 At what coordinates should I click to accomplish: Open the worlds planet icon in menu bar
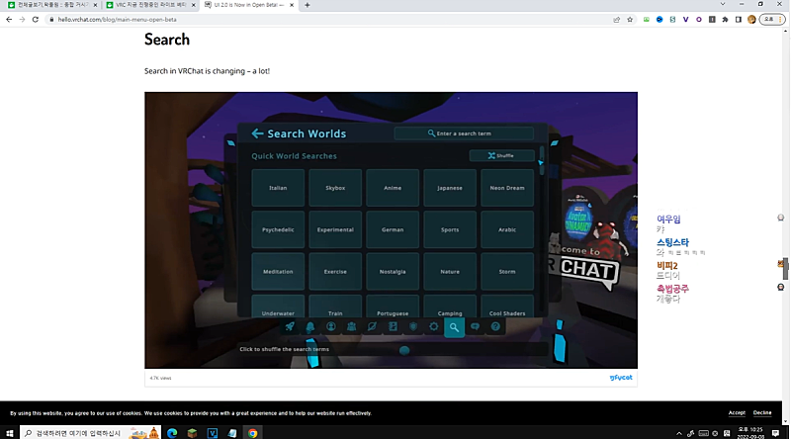pos(372,327)
